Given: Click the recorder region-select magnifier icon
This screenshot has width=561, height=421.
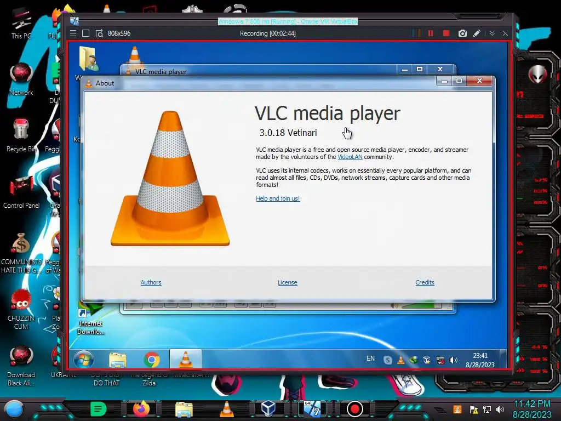Looking at the screenshot, I should (99, 33).
